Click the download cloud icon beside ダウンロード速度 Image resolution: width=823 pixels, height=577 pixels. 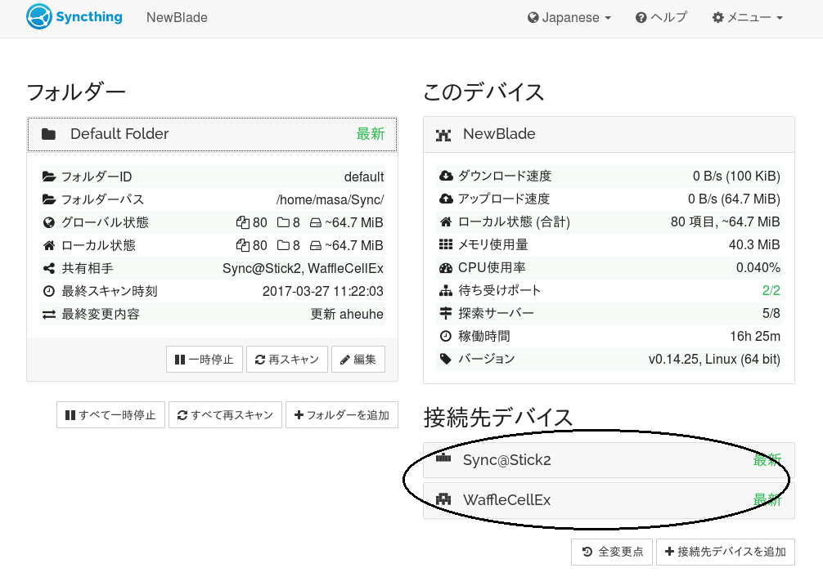point(446,176)
